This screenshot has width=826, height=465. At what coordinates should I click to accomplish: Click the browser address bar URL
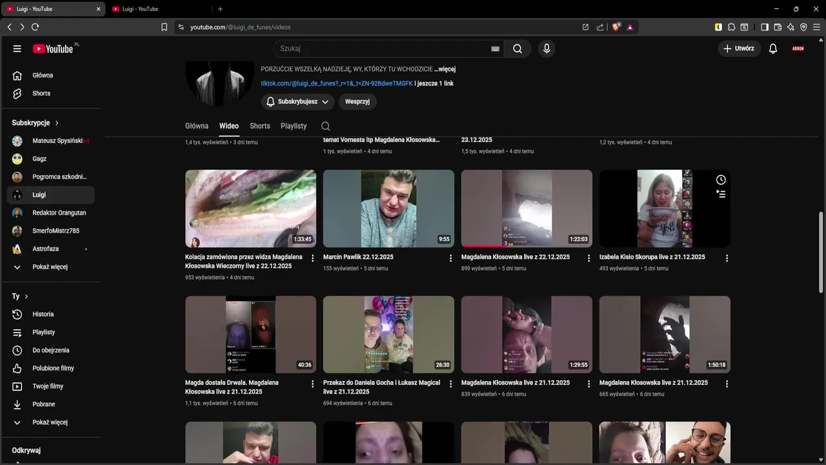[240, 27]
